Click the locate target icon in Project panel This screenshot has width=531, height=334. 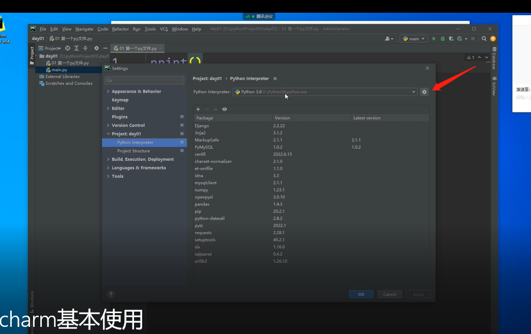[68, 48]
